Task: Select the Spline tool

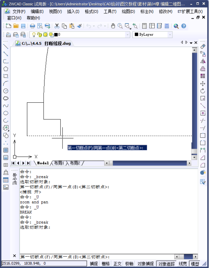Action: [x=6, y=106]
